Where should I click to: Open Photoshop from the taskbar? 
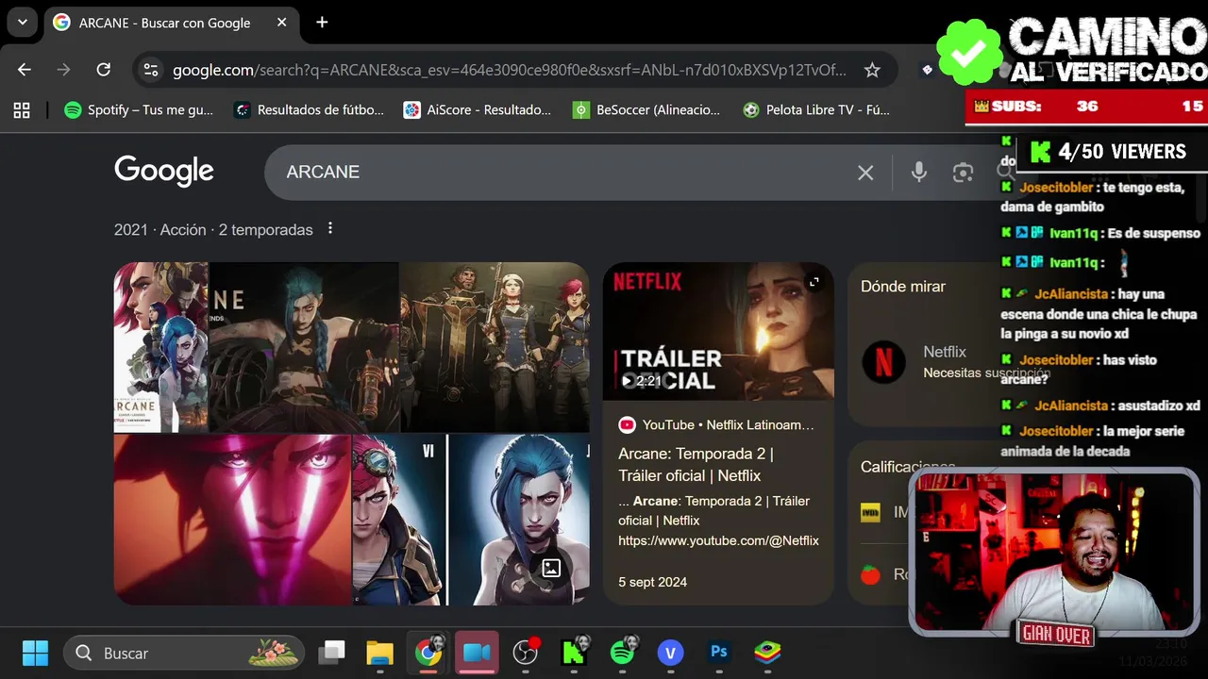tap(719, 653)
